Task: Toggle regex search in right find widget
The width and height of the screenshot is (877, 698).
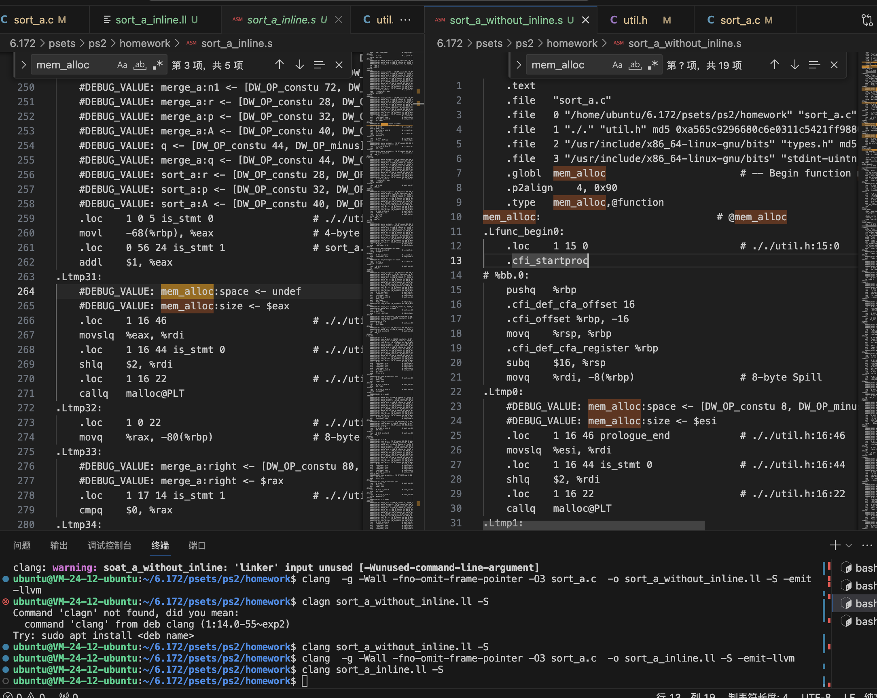Action: tap(653, 65)
